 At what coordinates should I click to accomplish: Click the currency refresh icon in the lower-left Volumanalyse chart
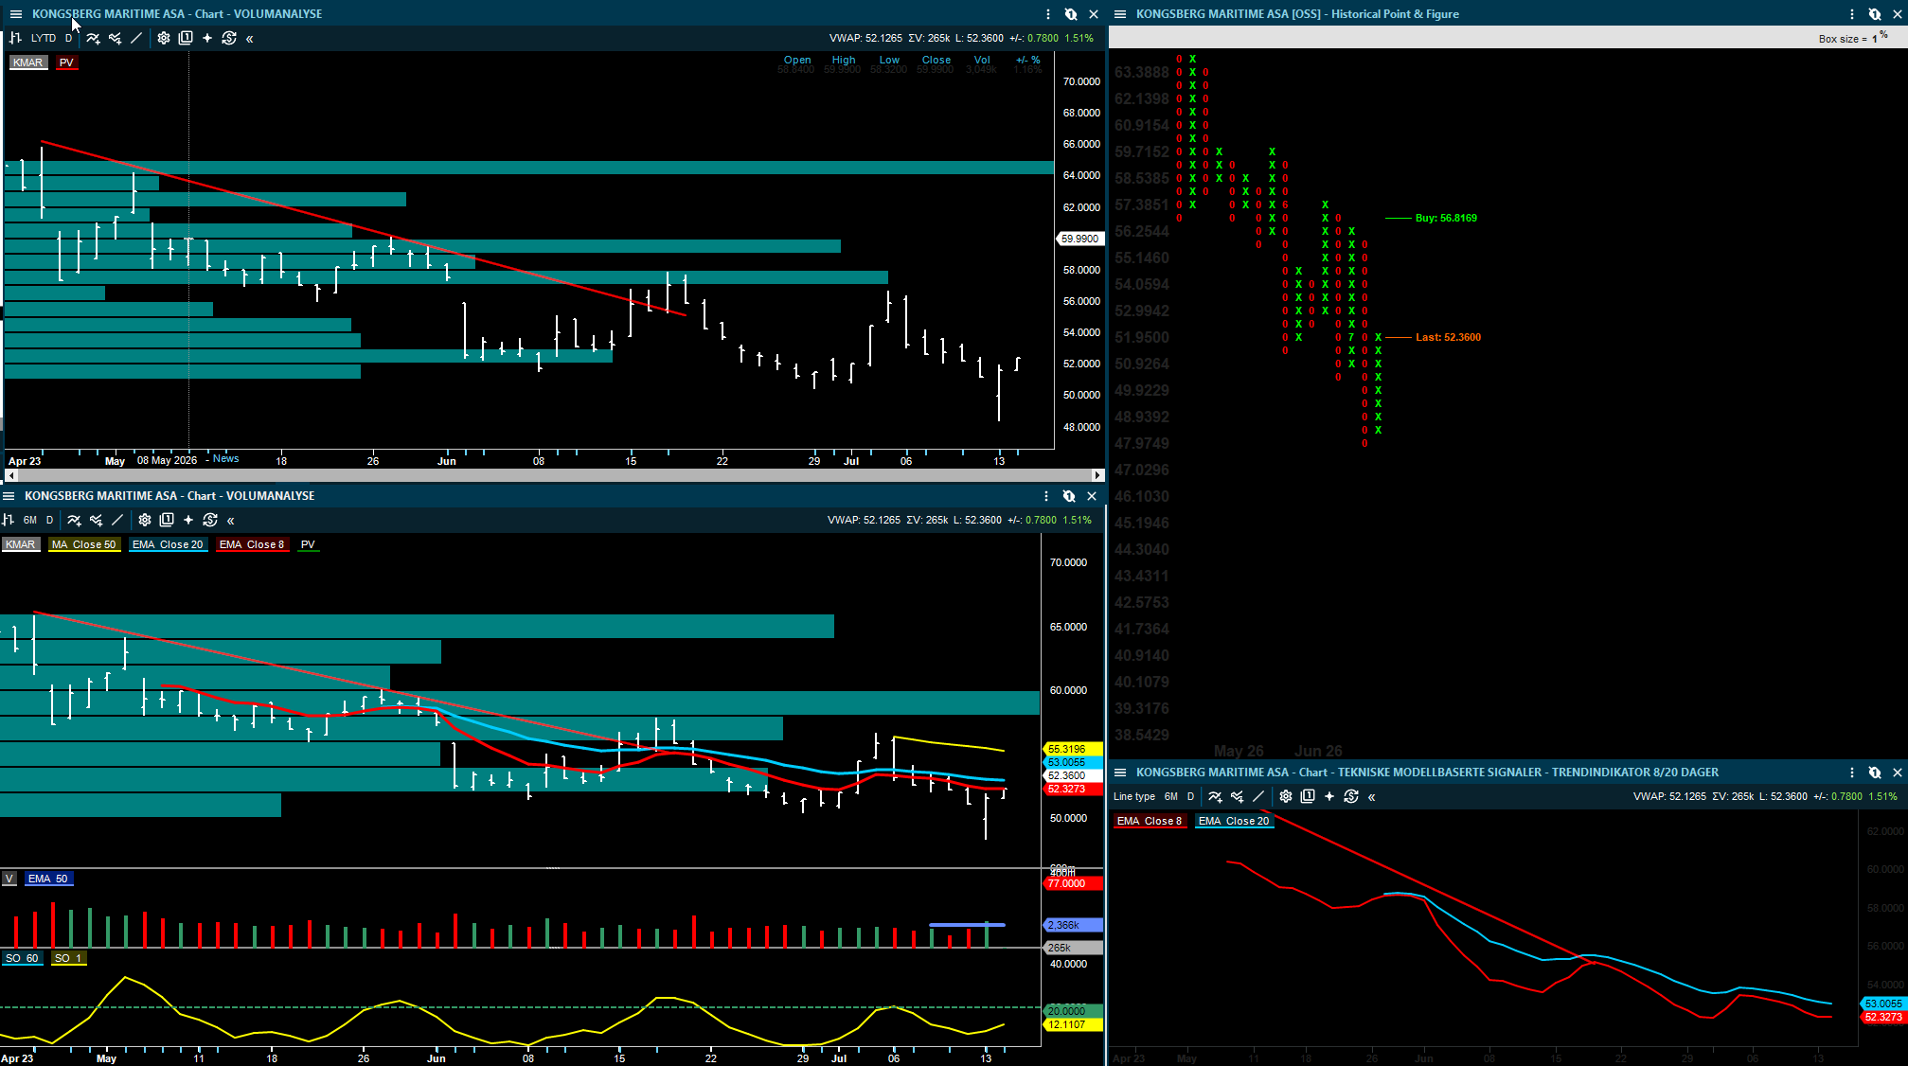click(210, 520)
